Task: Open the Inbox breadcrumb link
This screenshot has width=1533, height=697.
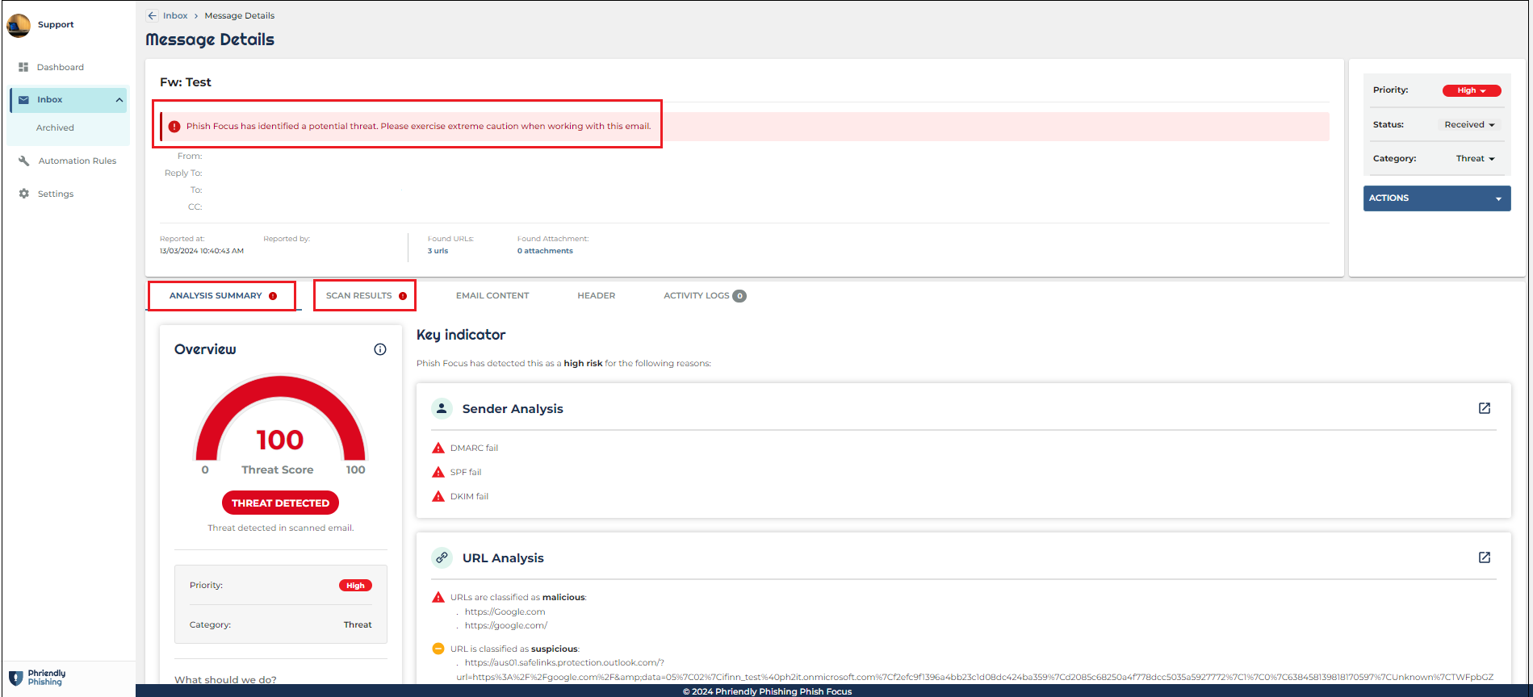Action: tap(175, 15)
